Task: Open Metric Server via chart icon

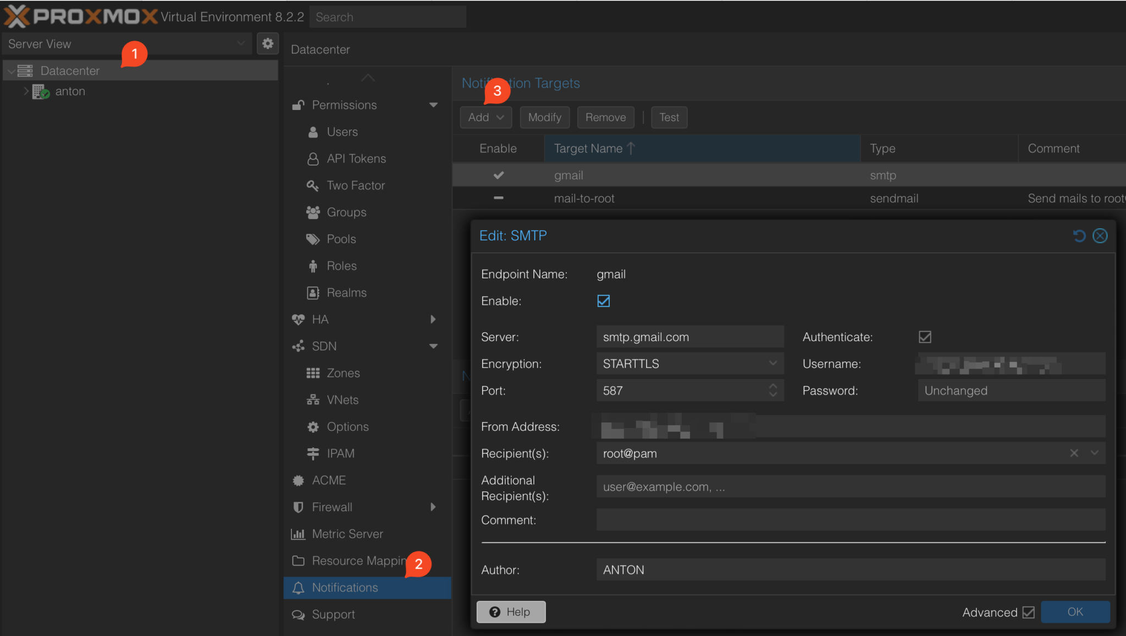Action: (297, 533)
